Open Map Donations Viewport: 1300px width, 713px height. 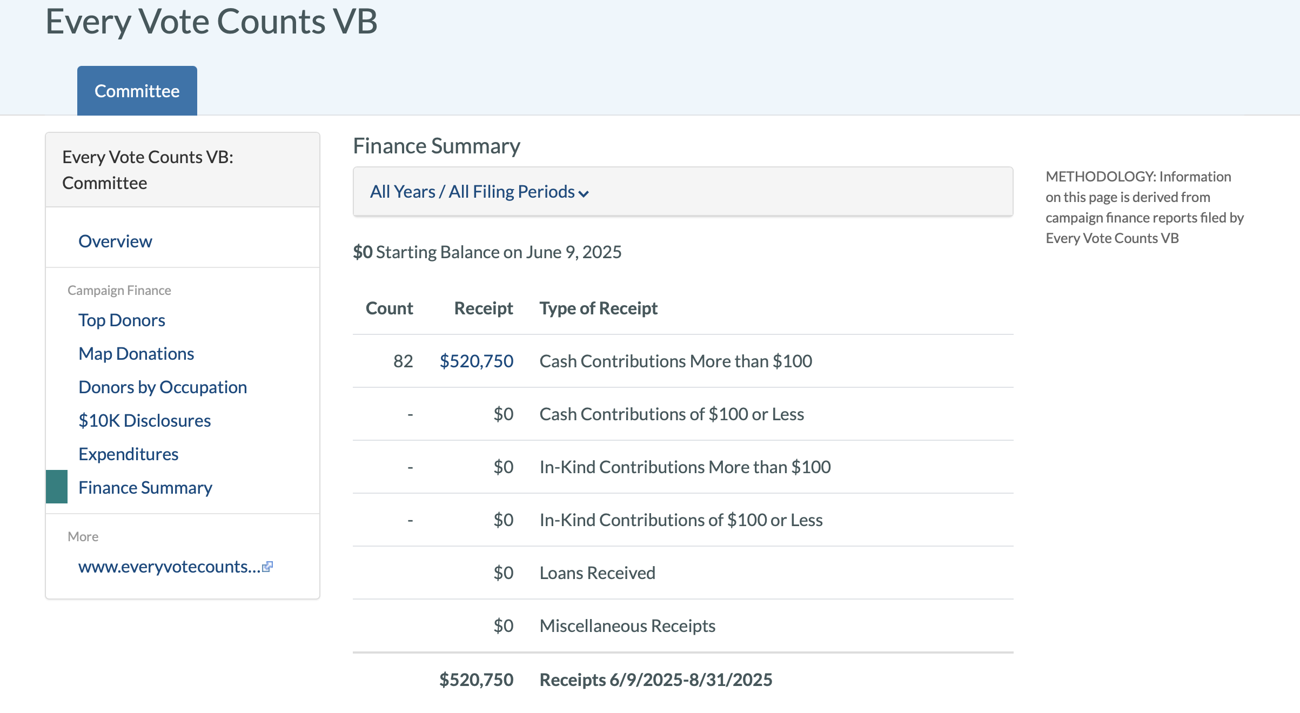pyautogui.click(x=136, y=353)
